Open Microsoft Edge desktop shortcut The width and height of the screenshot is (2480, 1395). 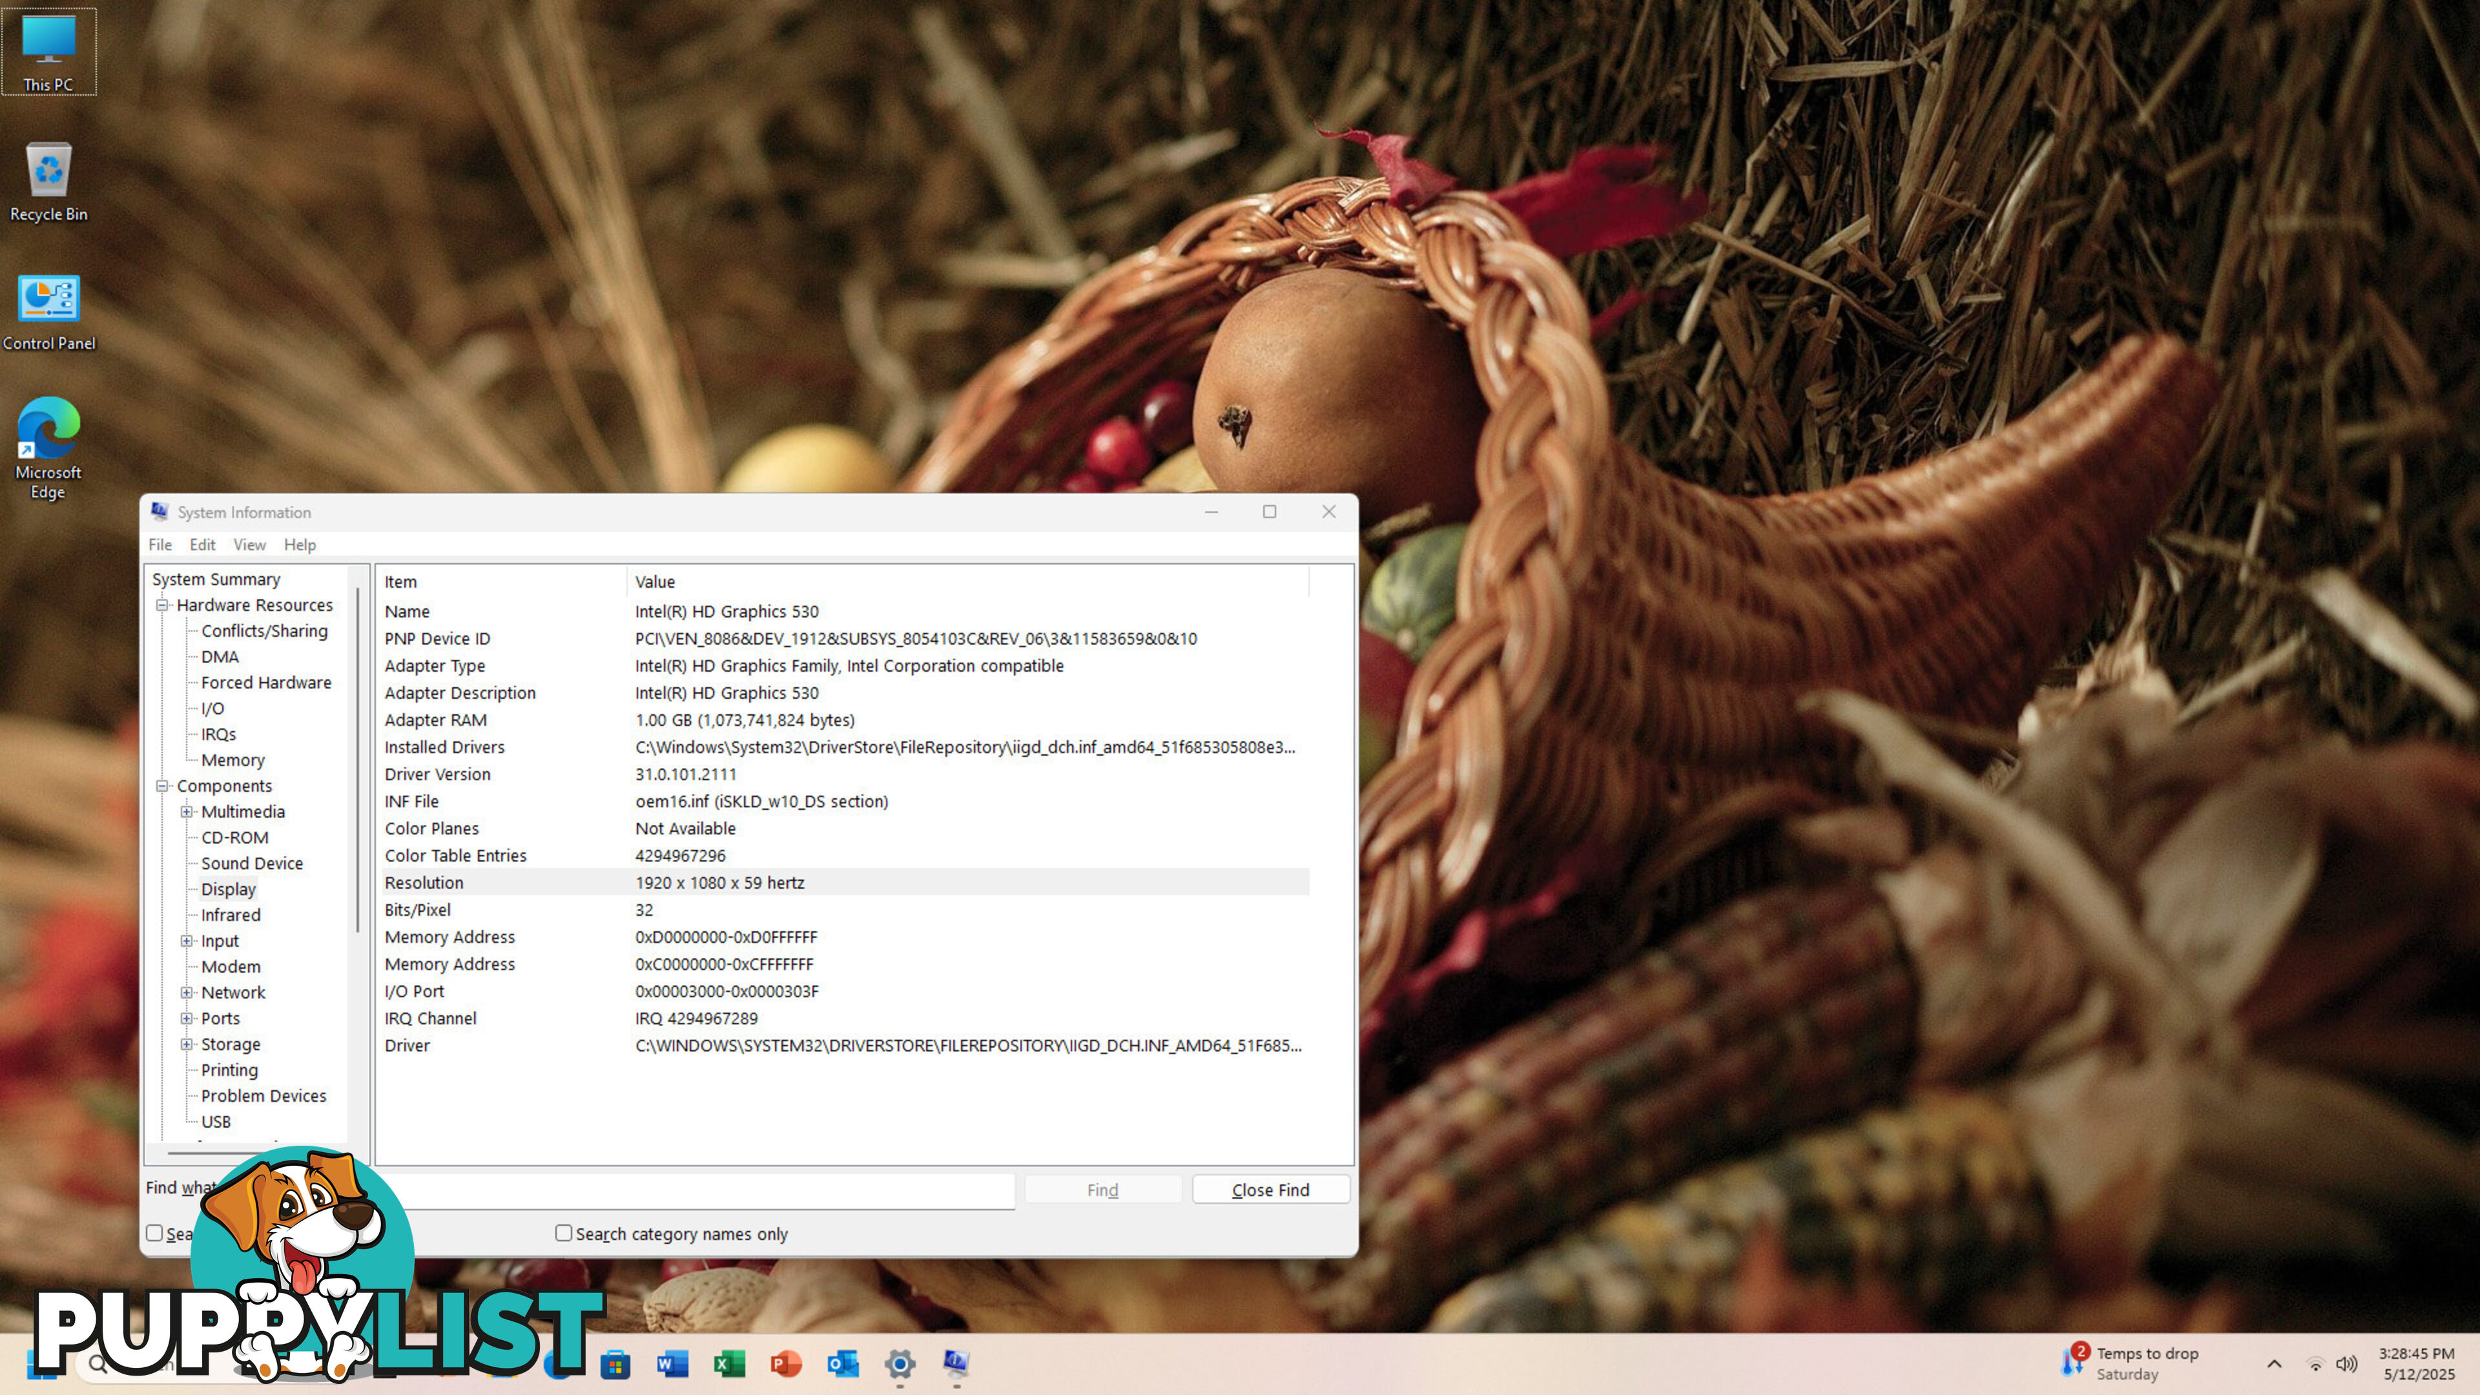click(48, 448)
